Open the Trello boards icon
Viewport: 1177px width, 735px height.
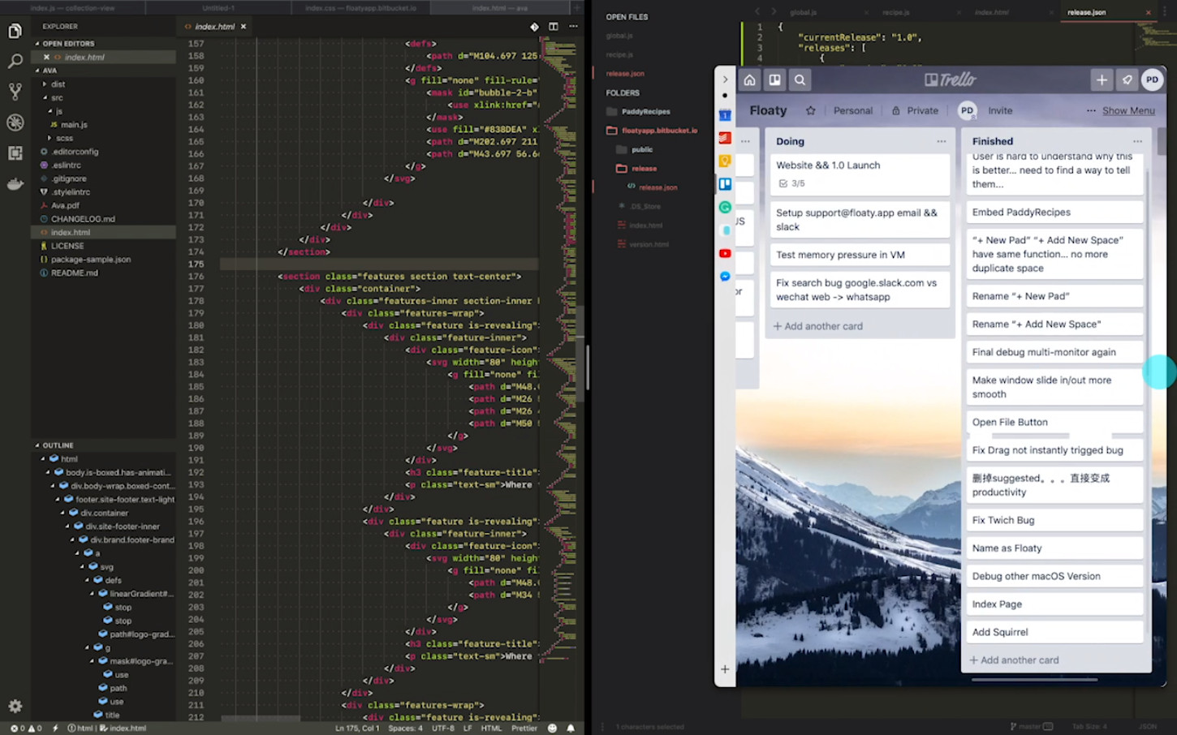click(774, 80)
